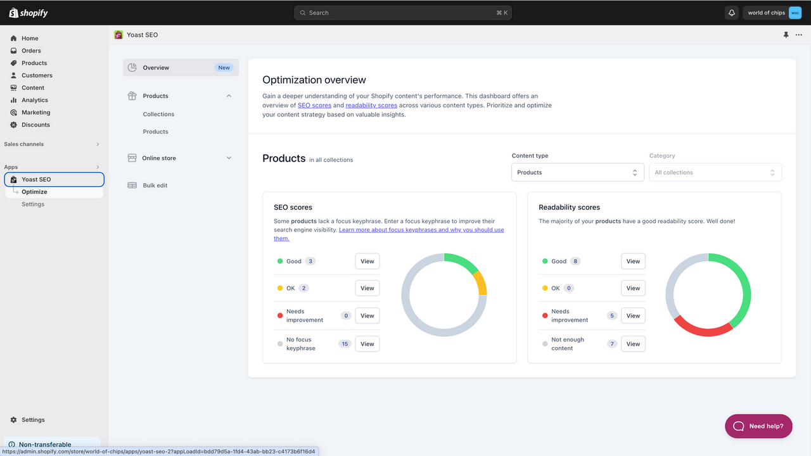The image size is (811, 456).
Task: Click the Settings gear icon at bottom
Action: click(x=13, y=420)
